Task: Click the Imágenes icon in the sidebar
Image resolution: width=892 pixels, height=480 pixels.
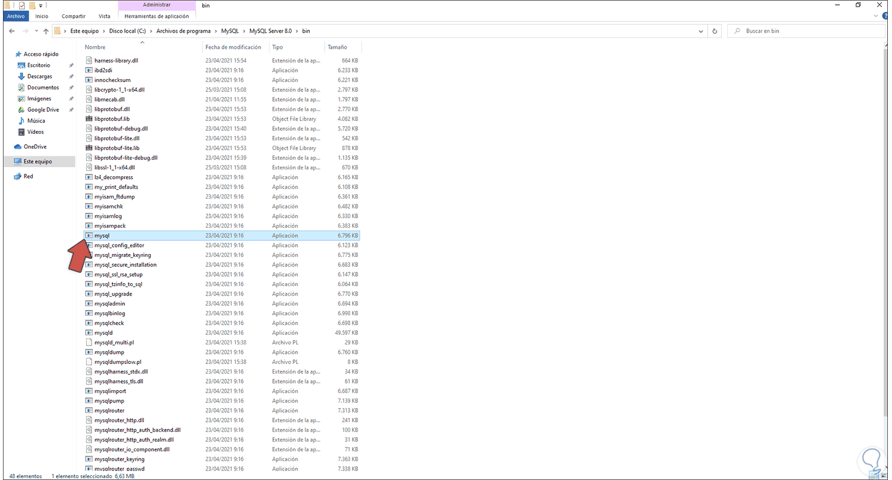Action: [21, 99]
